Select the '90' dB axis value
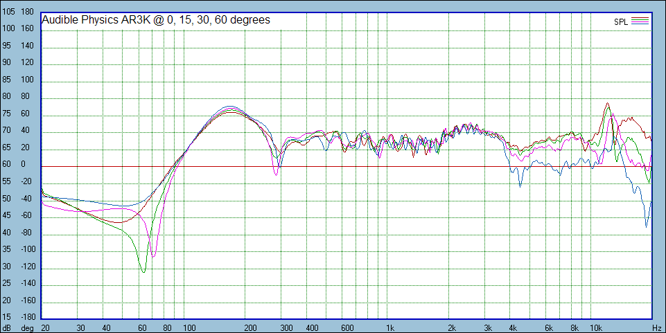The image size is (666, 333). (7, 63)
